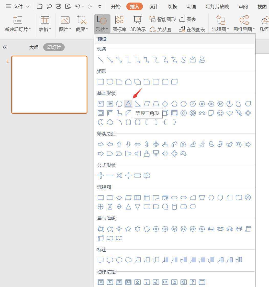Select the explosion star shape
This screenshot has height=287, width=269.
pyautogui.click(x=101, y=229)
